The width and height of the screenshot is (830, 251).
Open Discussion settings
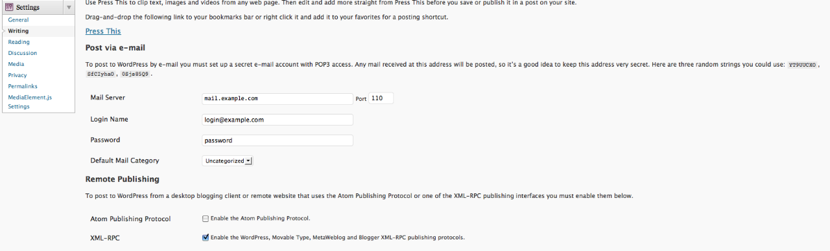coord(23,53)
